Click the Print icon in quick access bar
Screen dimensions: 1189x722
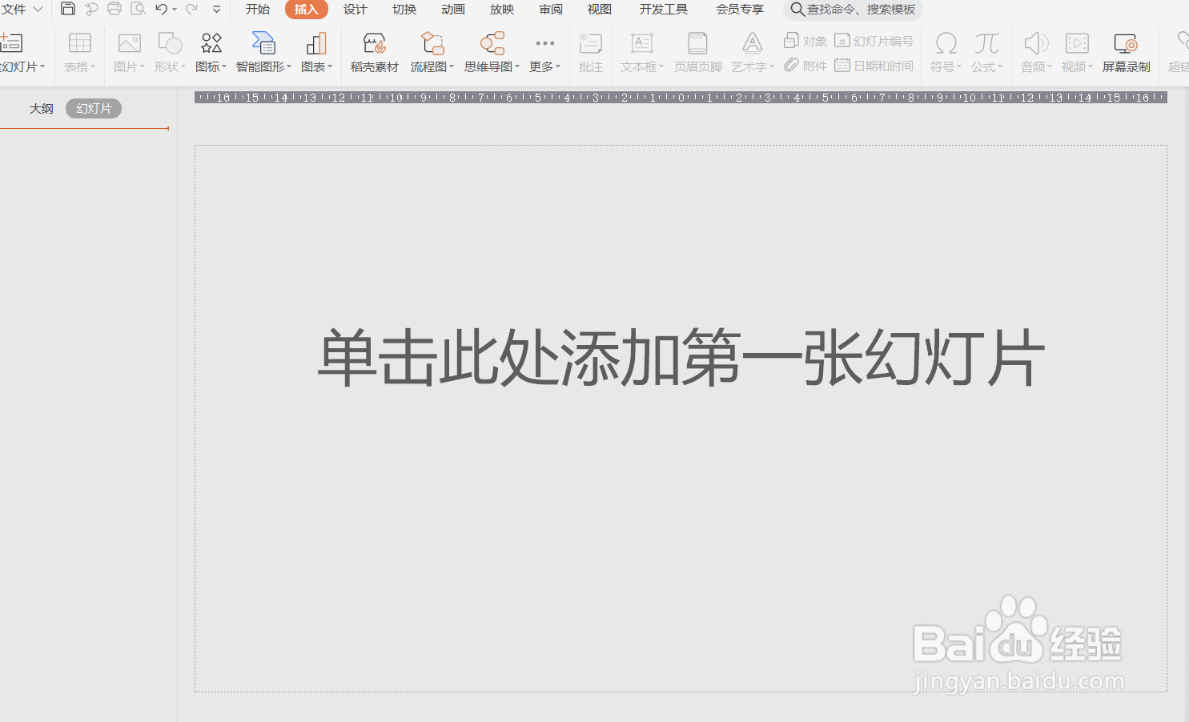[x=114, y=9]
